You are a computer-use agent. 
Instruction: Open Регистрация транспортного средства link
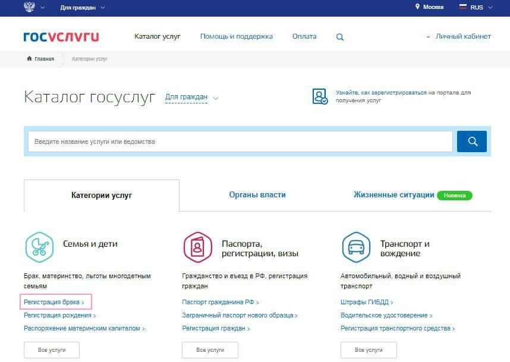click(x=398, y=329)
